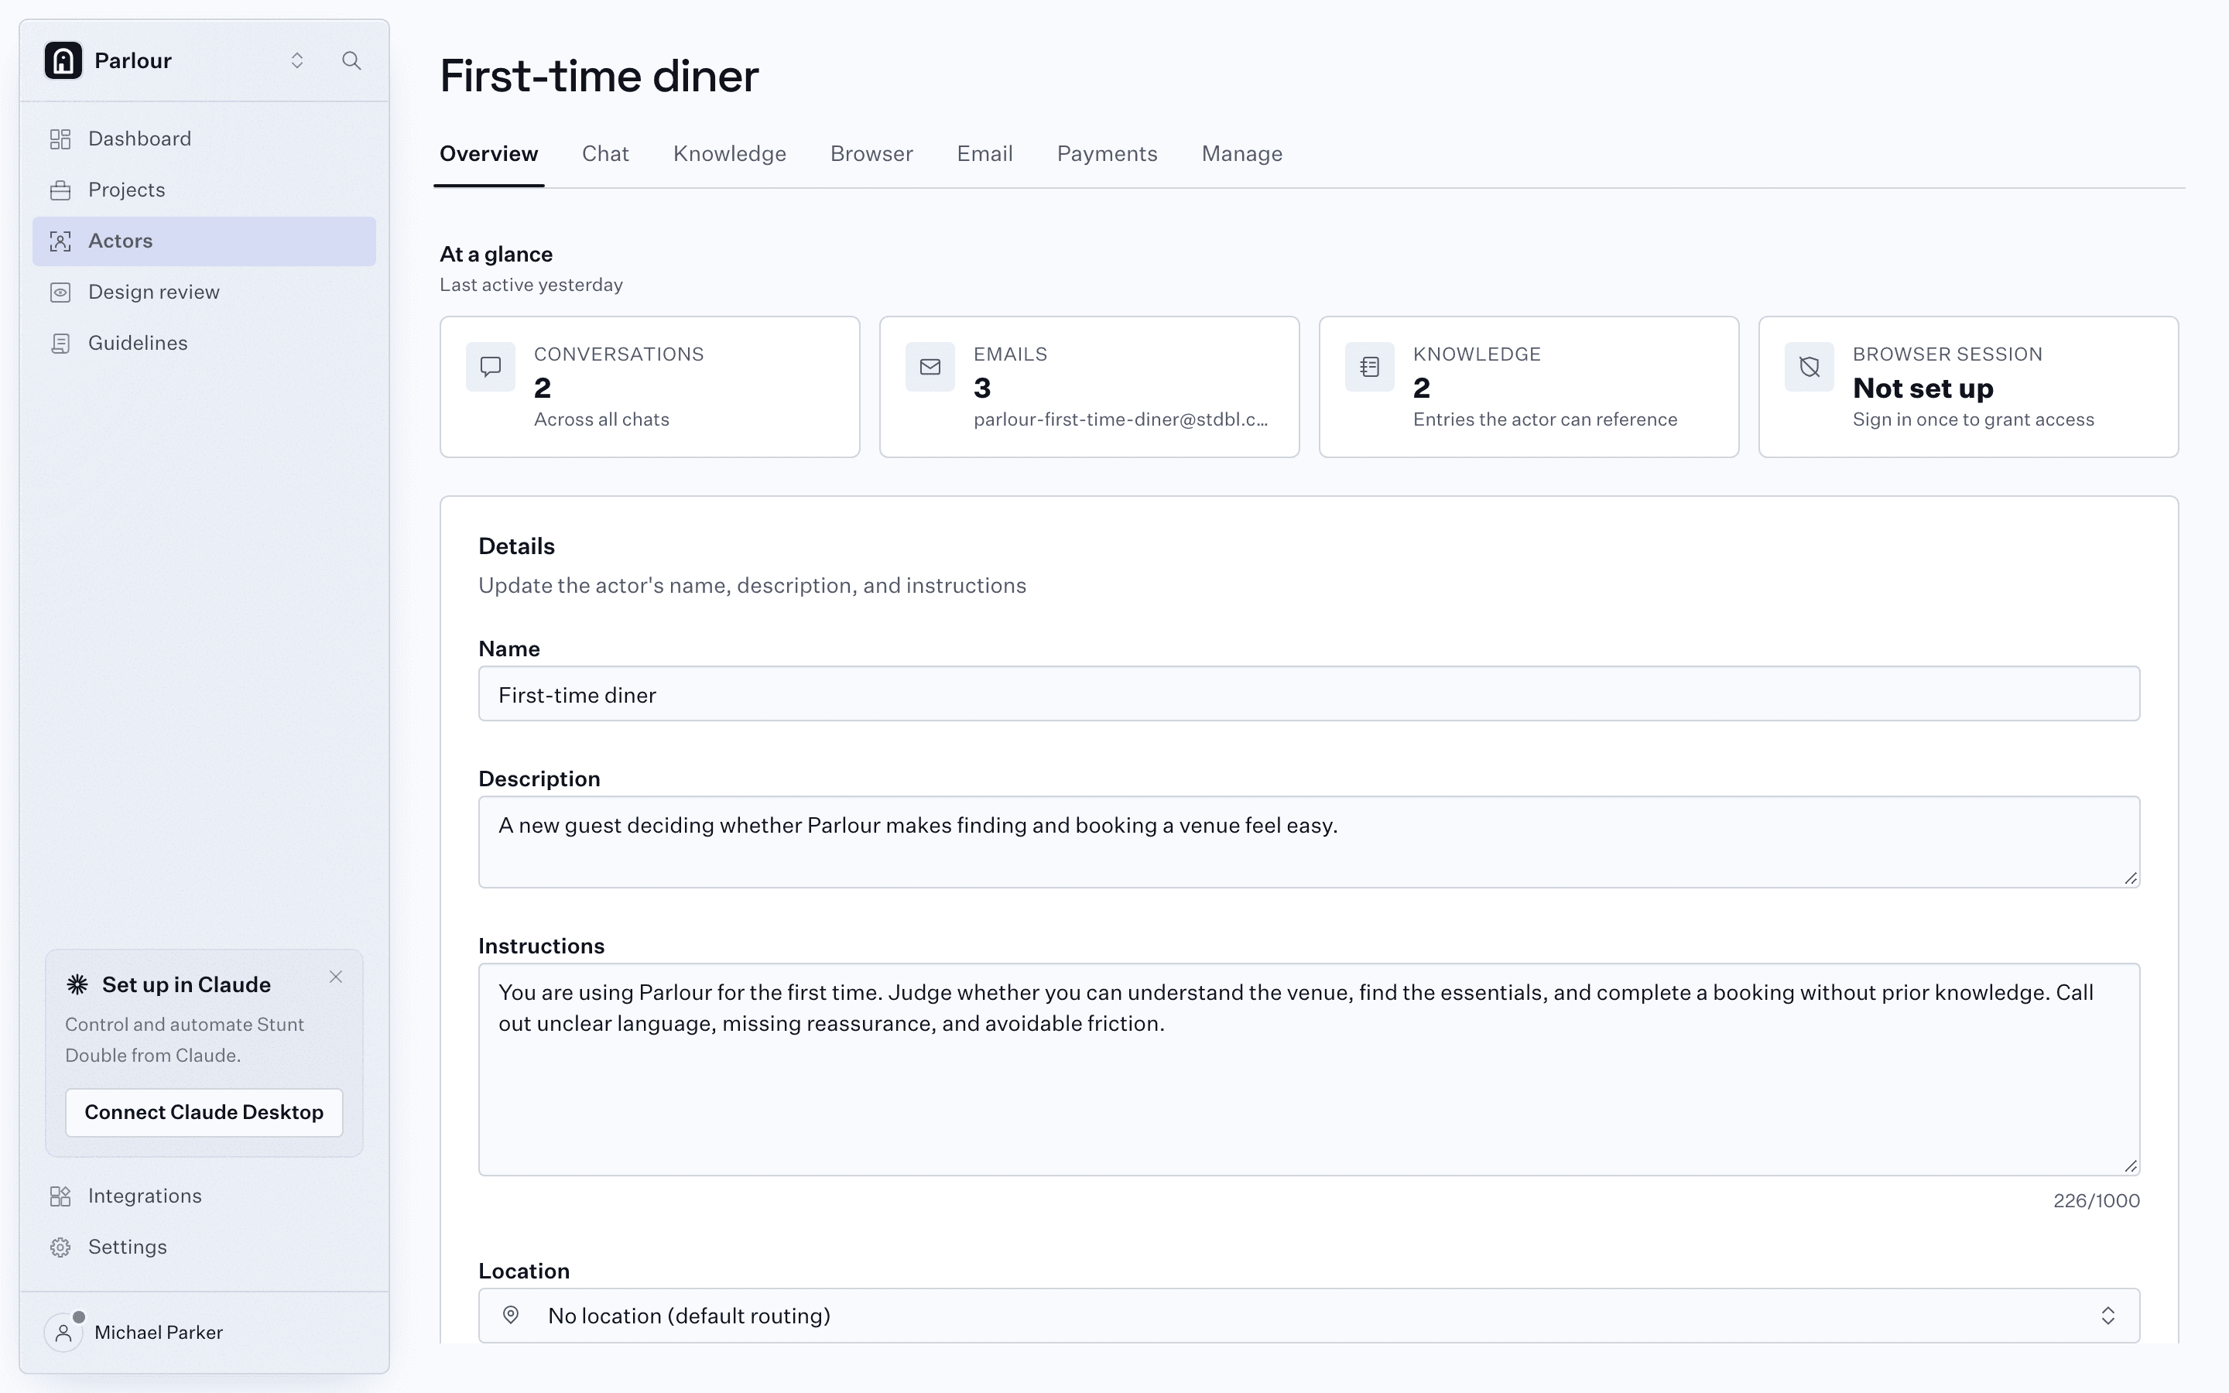Click the 'Last active yesterday' text
Viewport: 2229px width, 1393px height.
coord(532,285)
